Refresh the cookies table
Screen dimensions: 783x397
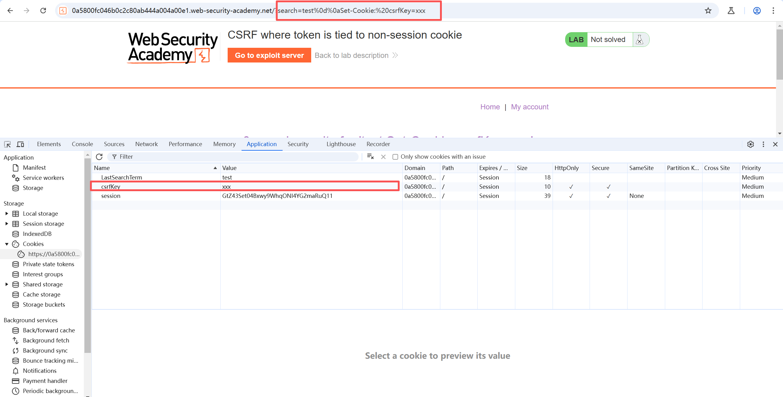tap(99, 157)
